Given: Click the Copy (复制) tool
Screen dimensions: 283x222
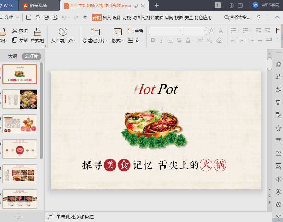Looking at the screenshot, I should [20, 40].
